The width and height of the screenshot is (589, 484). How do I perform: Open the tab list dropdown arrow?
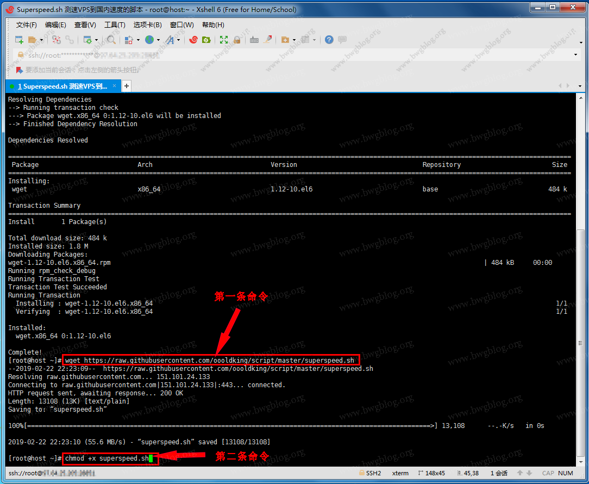click(x=580, y=86)
